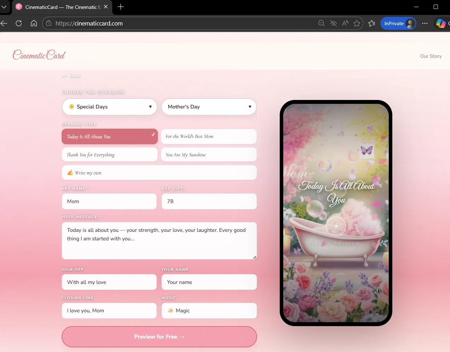Open the Our Story menu item
The height and width of the screenshot is (352, 450).
click(431, 56)
